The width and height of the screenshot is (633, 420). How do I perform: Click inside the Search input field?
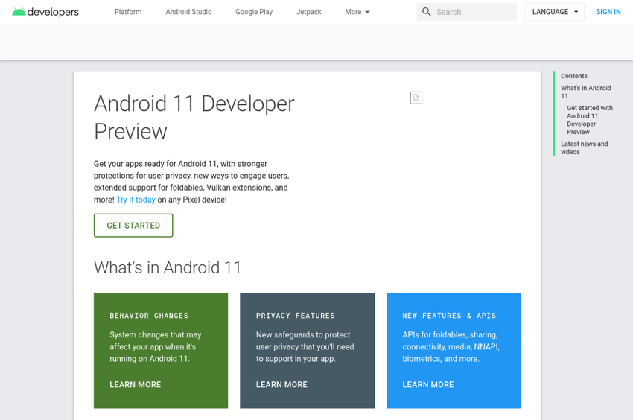[x=473, y=12]
